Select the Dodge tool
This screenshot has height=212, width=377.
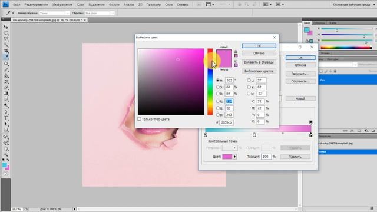(6, 105)
